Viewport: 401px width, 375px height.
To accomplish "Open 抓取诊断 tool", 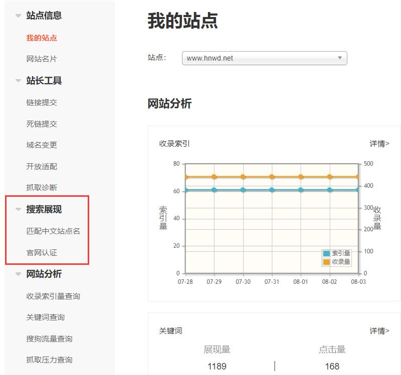I will pyautogui.click(x=42, y=187).
